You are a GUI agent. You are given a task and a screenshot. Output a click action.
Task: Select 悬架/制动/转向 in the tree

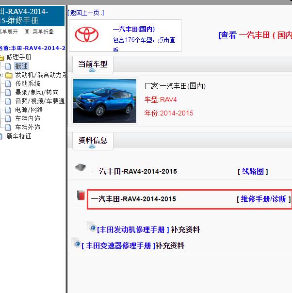click(37, 92)
